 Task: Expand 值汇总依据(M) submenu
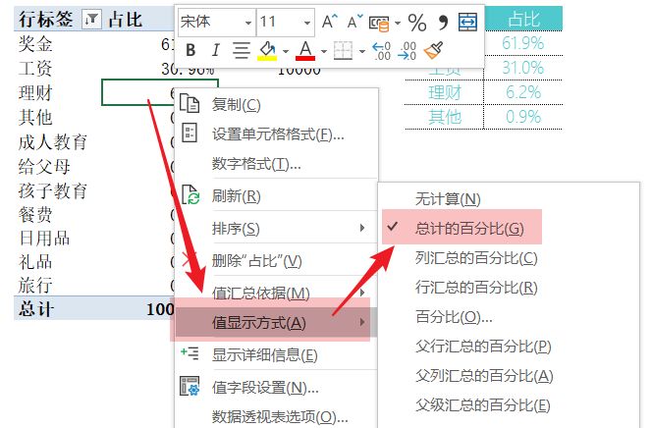point(276,293)
